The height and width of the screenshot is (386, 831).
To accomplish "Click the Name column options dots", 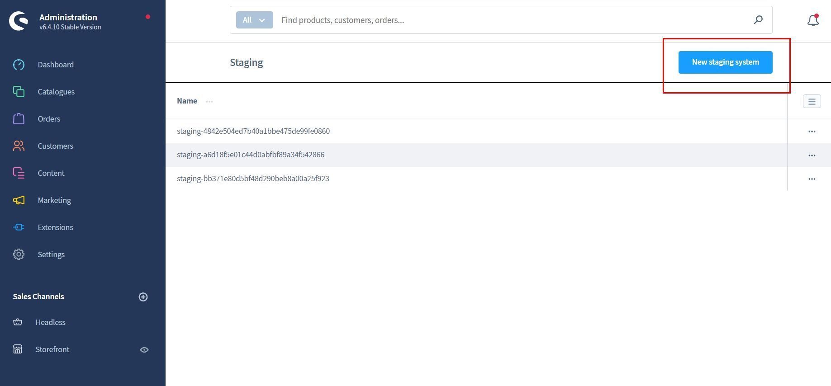I will [x=209, y=101].
